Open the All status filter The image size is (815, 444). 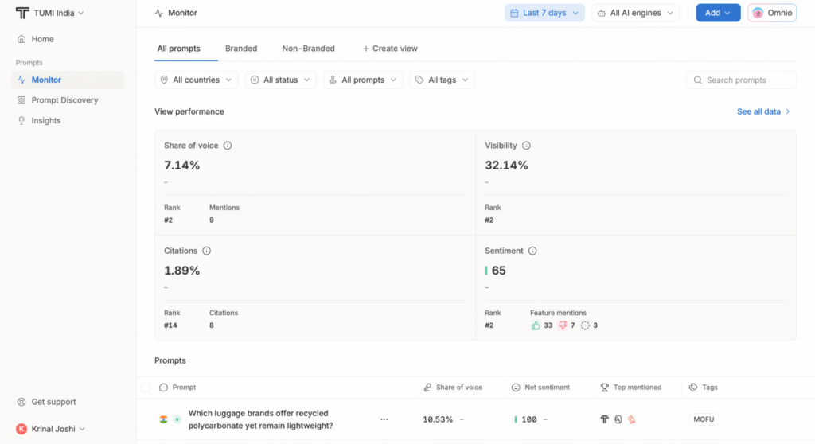point(281,80)
